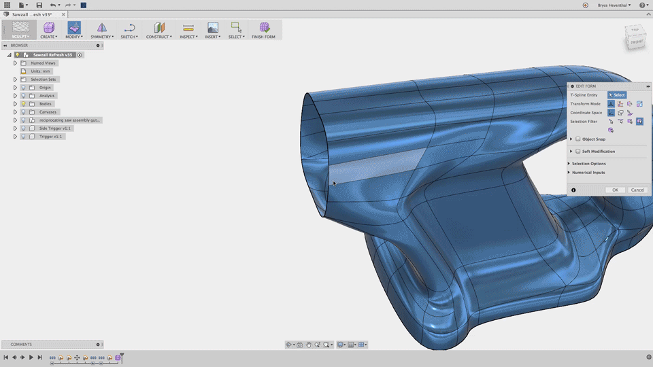Choose Rotation transform mode icon
Screen dimensions: 653x367
tap(630, 103)
